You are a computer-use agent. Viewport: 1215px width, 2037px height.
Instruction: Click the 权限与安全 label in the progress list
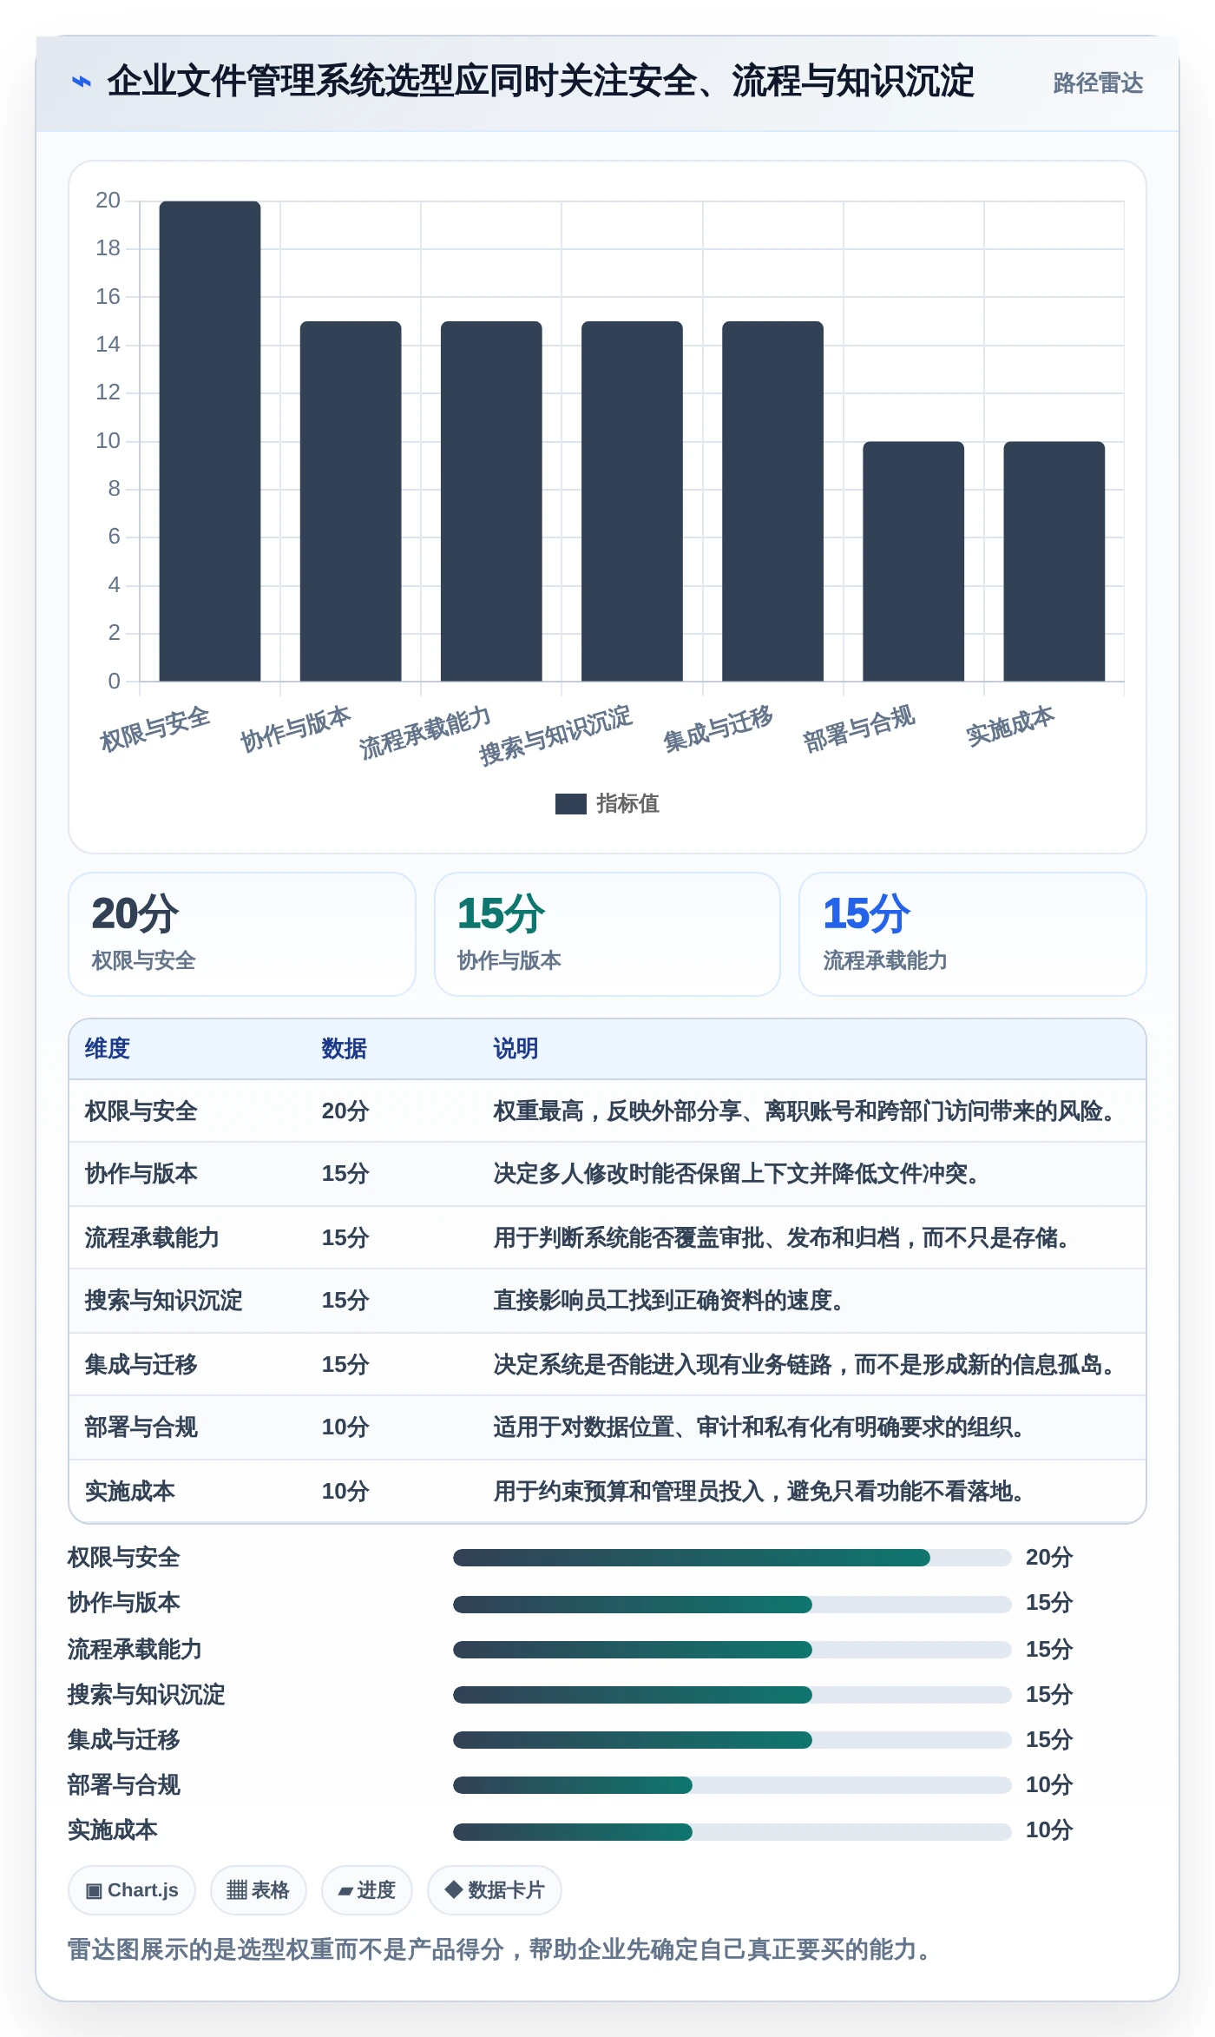[124, 1558]
